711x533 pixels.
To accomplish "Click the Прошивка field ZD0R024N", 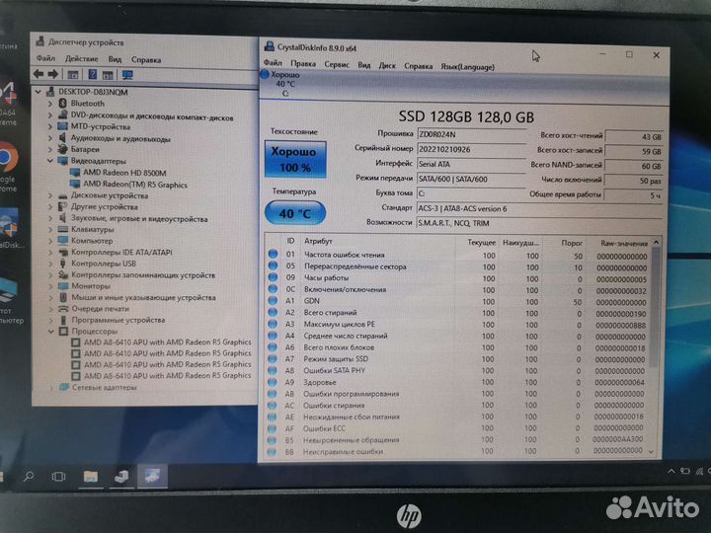I will 471,134.
